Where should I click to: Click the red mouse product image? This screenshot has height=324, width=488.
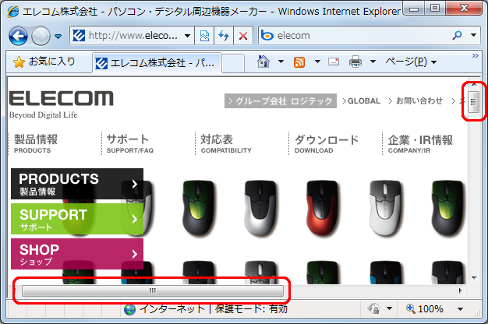(323, 208)
